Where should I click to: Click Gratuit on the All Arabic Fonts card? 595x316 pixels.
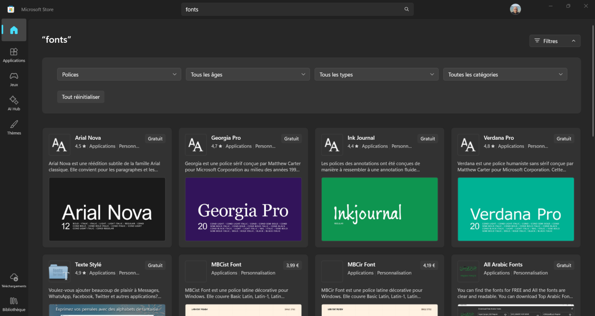pos(564,265)
